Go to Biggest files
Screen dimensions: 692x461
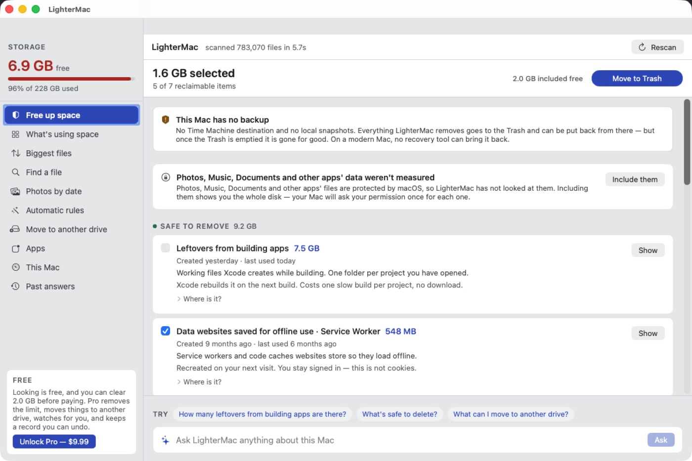coord(72,153)
